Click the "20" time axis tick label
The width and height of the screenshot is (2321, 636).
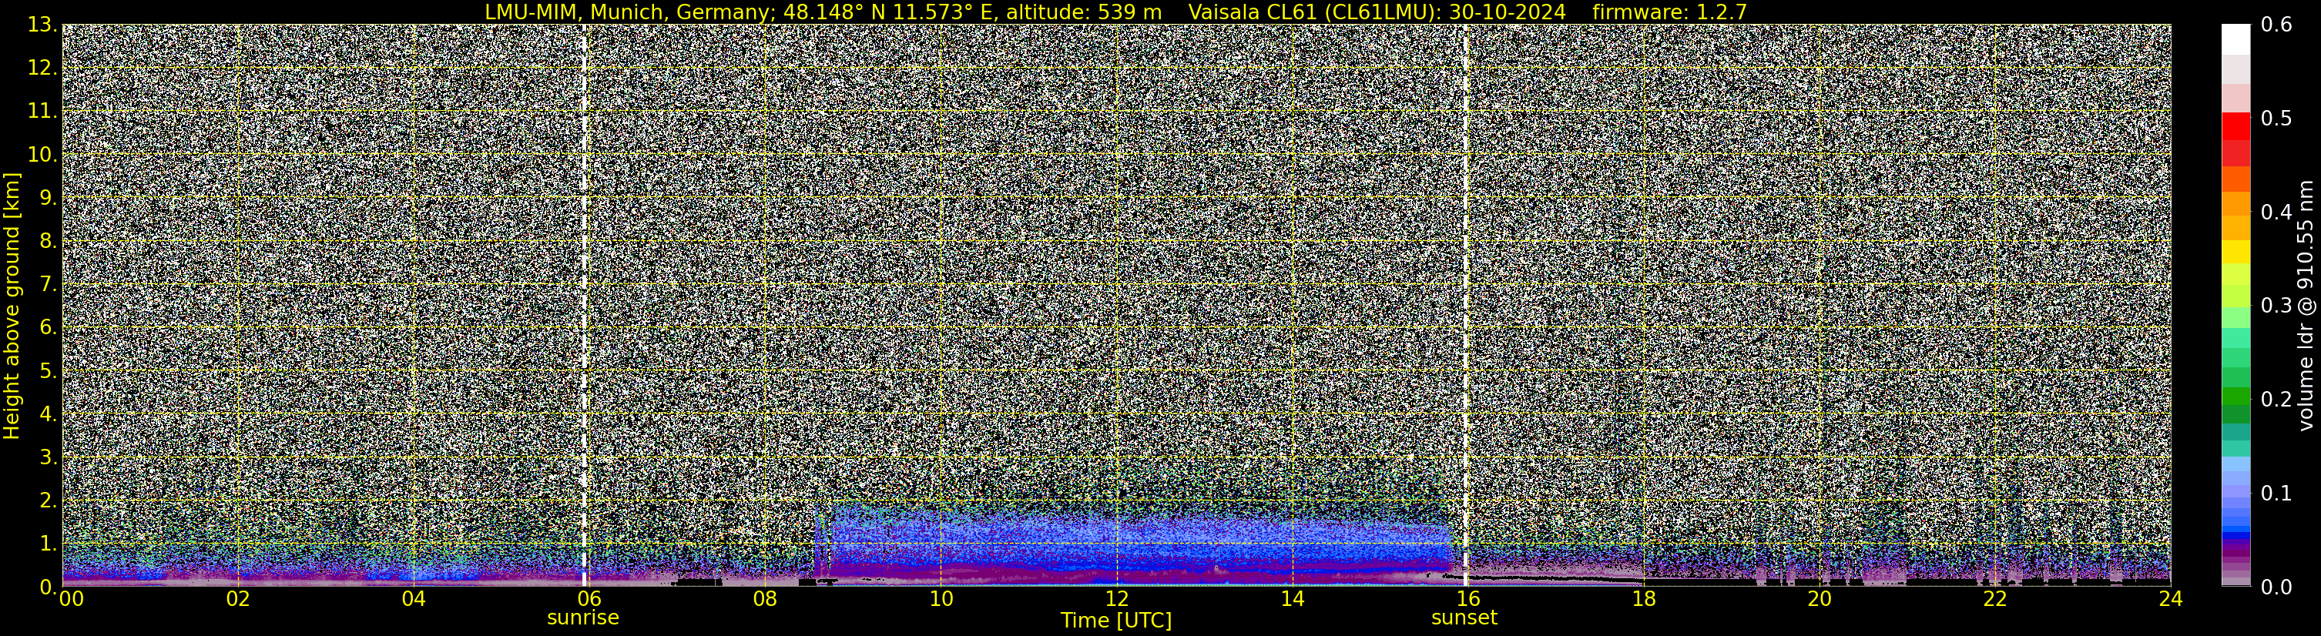[x=1820, y=599]
